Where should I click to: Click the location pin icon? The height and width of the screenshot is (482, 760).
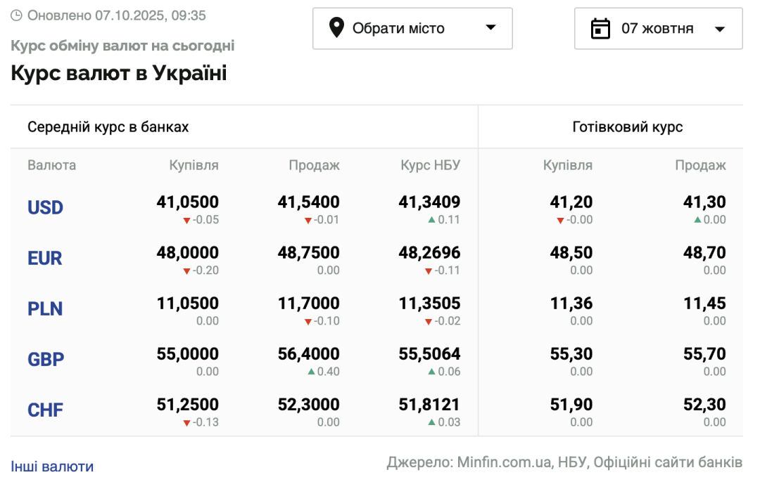pos(337,28)
